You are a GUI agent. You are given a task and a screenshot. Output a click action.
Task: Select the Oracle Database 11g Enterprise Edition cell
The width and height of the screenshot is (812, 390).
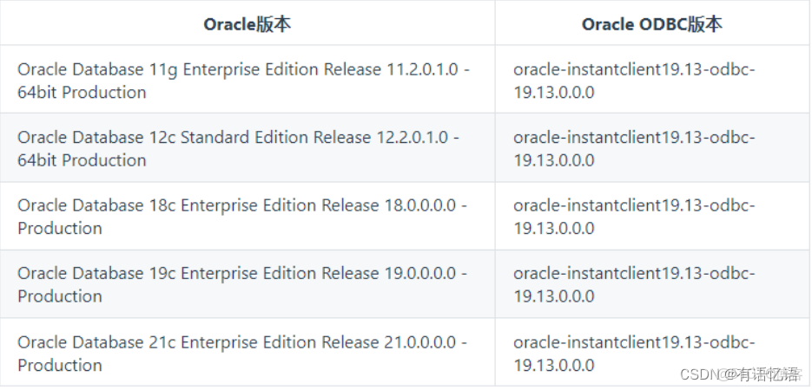[x=243, y=81]
